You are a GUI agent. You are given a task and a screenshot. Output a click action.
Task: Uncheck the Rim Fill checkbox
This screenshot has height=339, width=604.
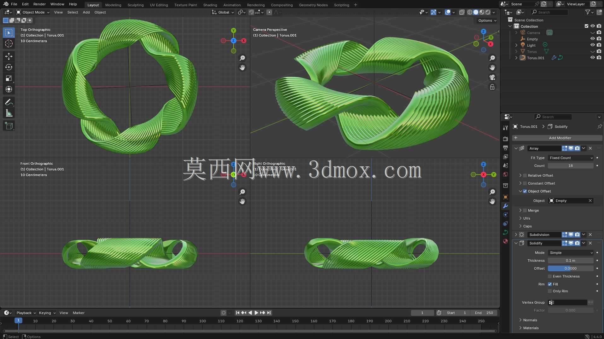pyautogui.click(x=550, y=284)
